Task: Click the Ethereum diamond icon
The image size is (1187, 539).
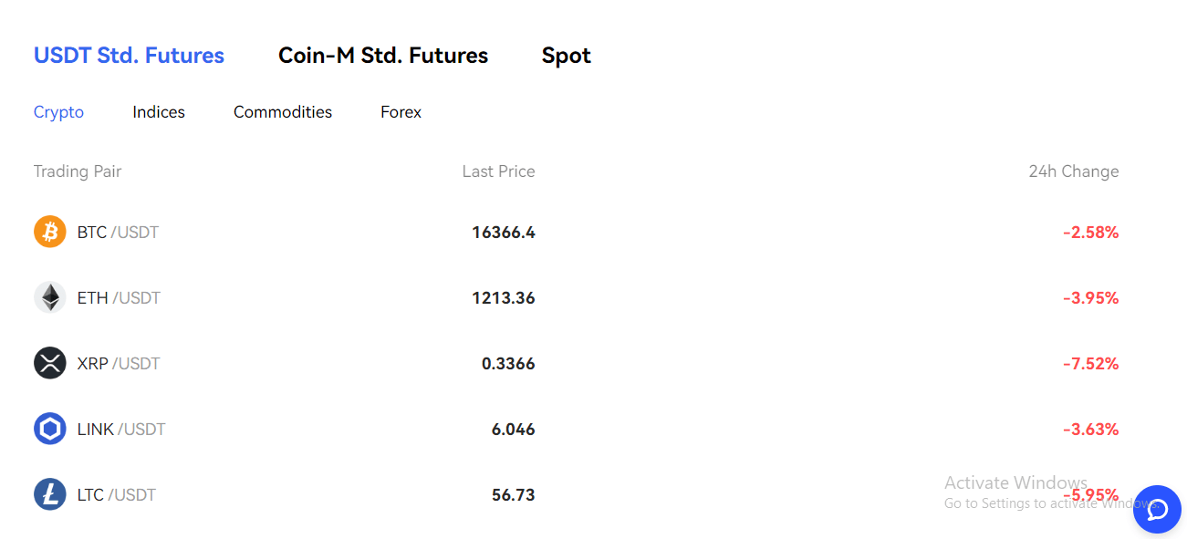Action: [50, 297]
